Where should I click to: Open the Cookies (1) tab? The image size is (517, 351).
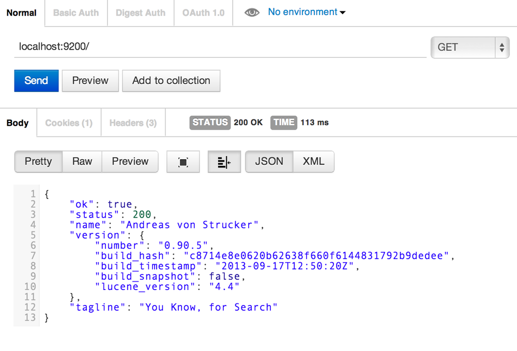(x=68, y=123)
